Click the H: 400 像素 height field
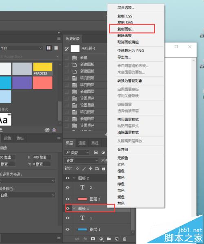This screenshot has height=244, width=204. (x=42, y=157)
